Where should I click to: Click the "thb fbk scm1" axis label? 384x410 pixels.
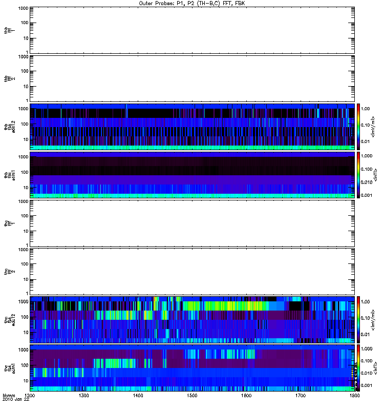click(x=9, y=175)
